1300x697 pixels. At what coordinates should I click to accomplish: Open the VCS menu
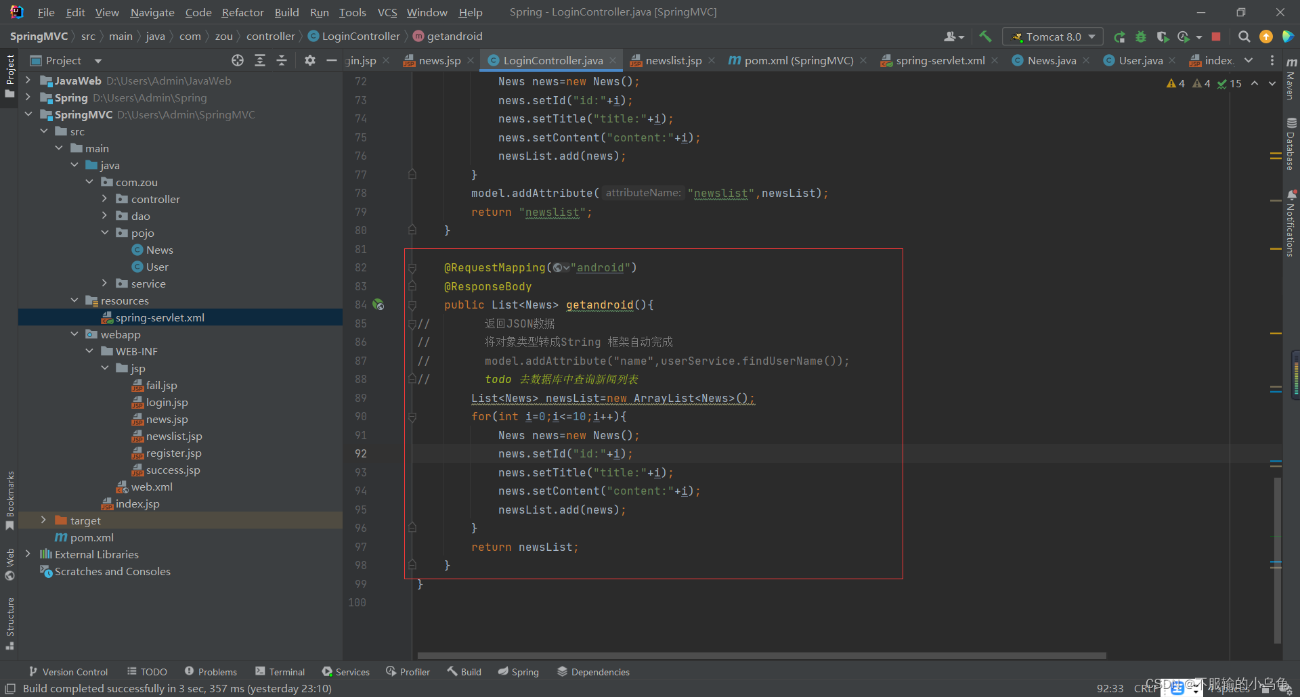coord(387,12)
